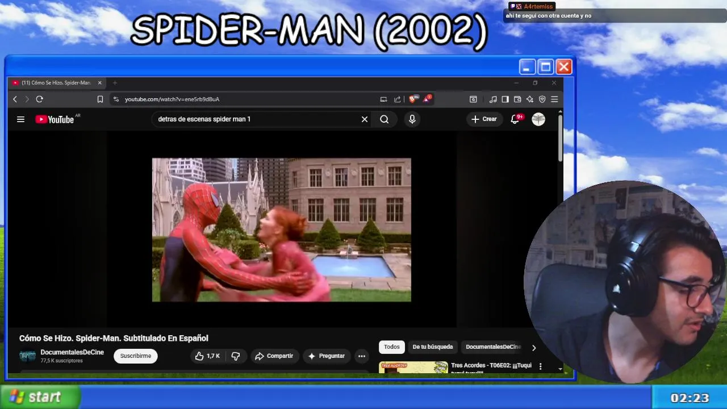Click the scrollbar down arrow
Image resolution: width=727 pixels, height=409 pixels.
[x=560, y=369]
